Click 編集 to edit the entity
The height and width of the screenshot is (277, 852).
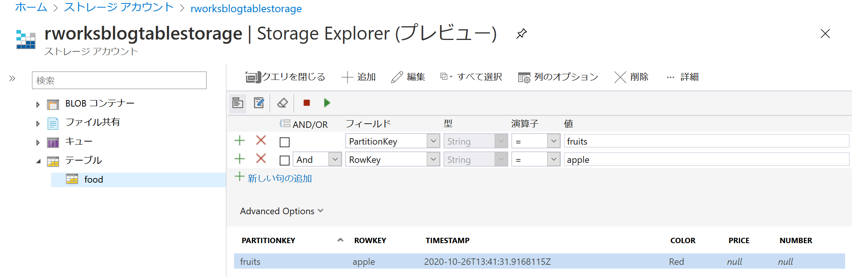pos(408,77)
